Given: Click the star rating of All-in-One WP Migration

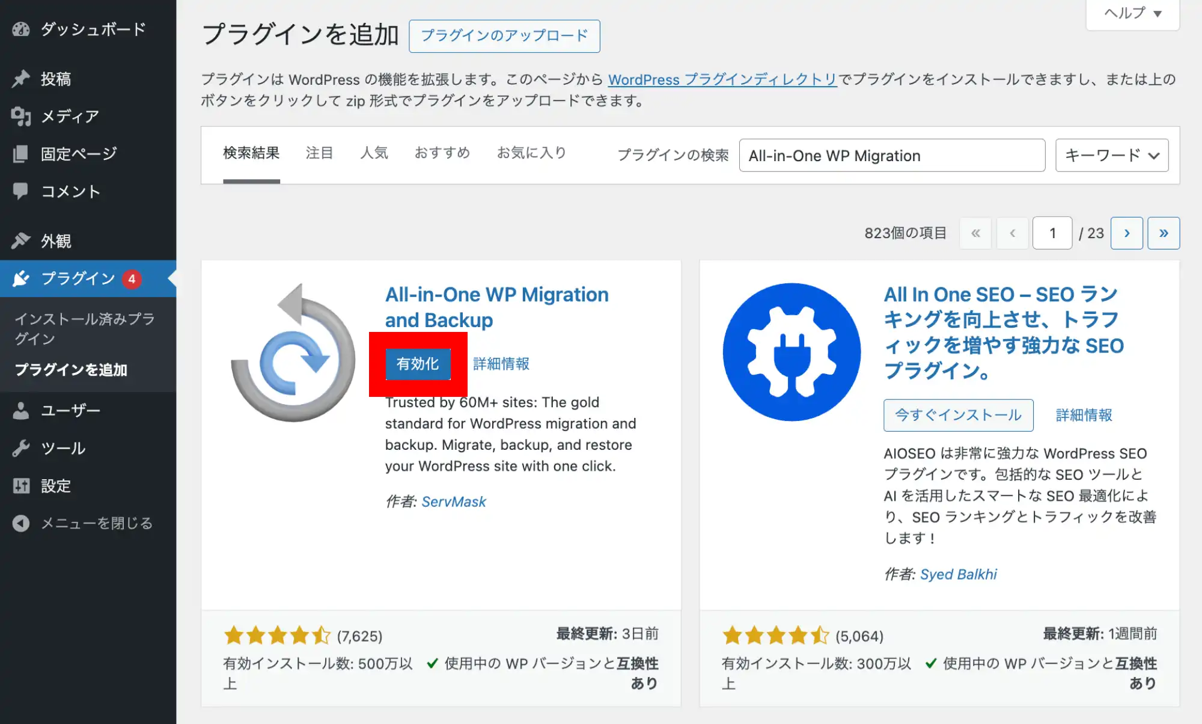Looking at the screenshot, I should [277, 634].
